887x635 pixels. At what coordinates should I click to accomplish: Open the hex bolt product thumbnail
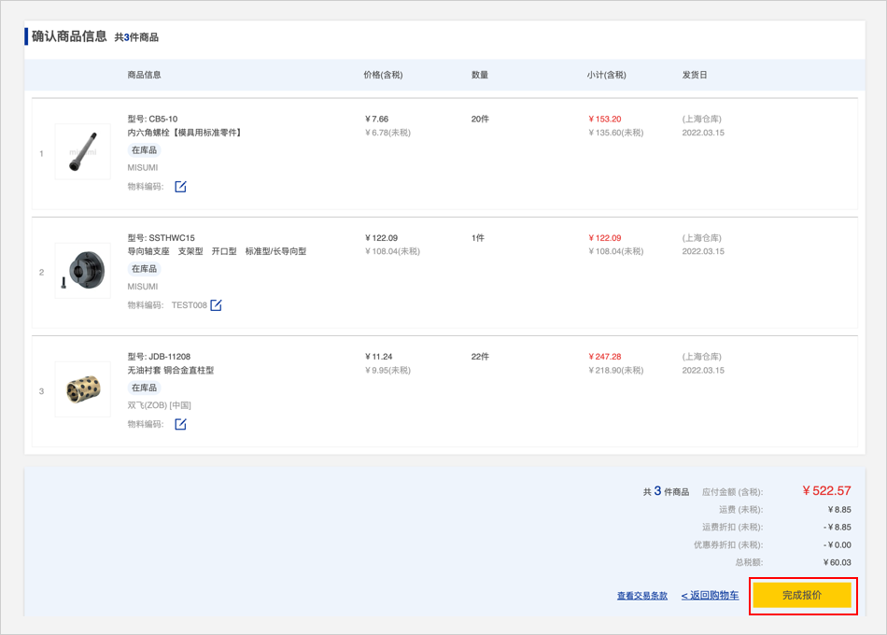(x=82, y=152)
